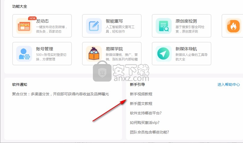Screen dimensions: 243x143
Task: Open the 新媒体导航 card title
Action: coord(186,49)
